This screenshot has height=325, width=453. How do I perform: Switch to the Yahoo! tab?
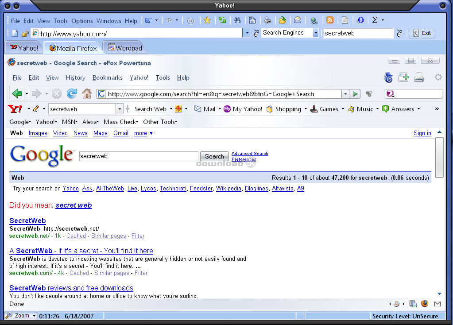(x=24, y=48)
